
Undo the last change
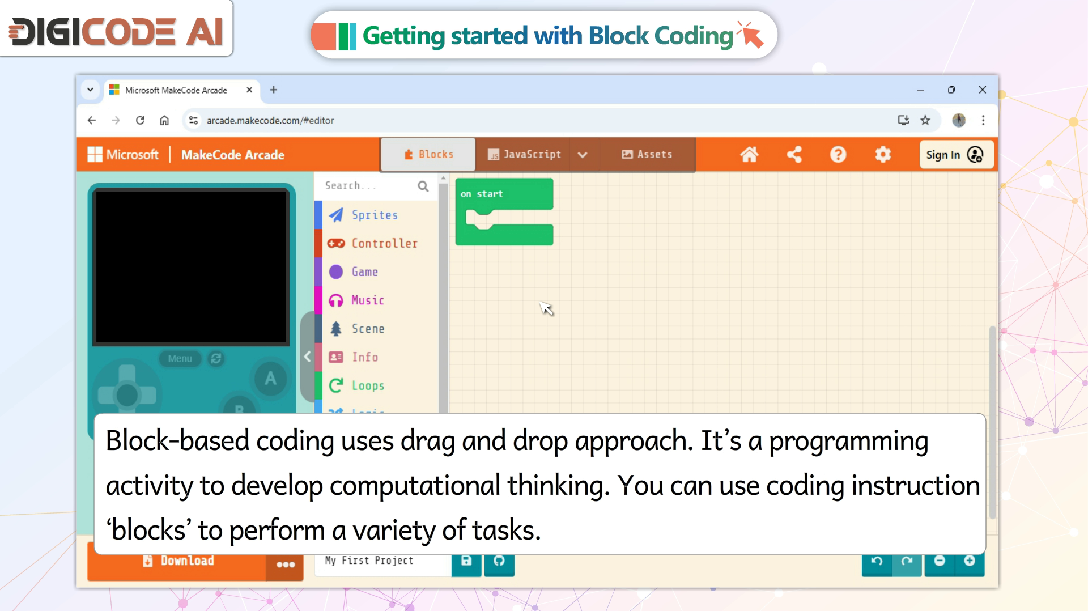877,561
